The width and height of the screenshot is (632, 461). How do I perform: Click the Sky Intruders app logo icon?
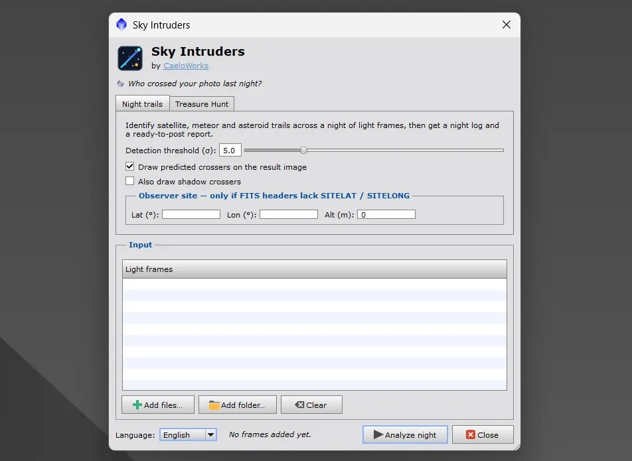pos(130,58)
